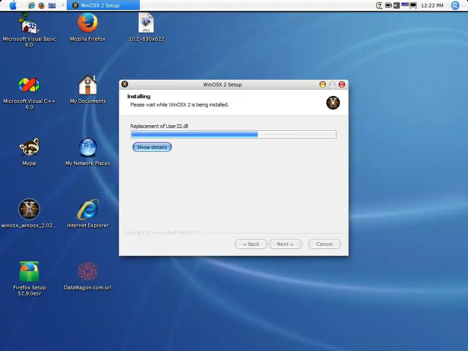The image size is (468, 351).
Task: Expand the quick launch chevron arrow
Action: 63,5
